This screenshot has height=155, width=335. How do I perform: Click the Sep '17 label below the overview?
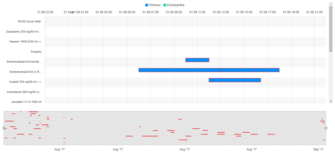coord(318,149)
